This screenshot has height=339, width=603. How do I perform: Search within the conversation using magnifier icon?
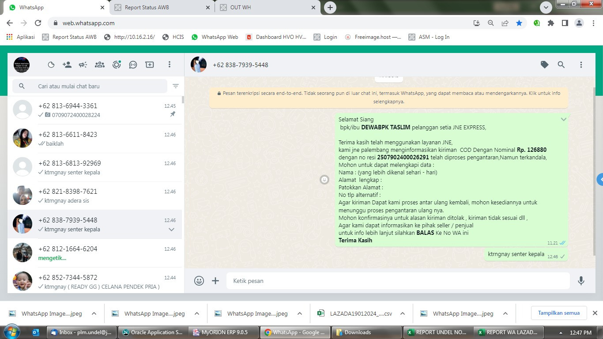point(561,64)
